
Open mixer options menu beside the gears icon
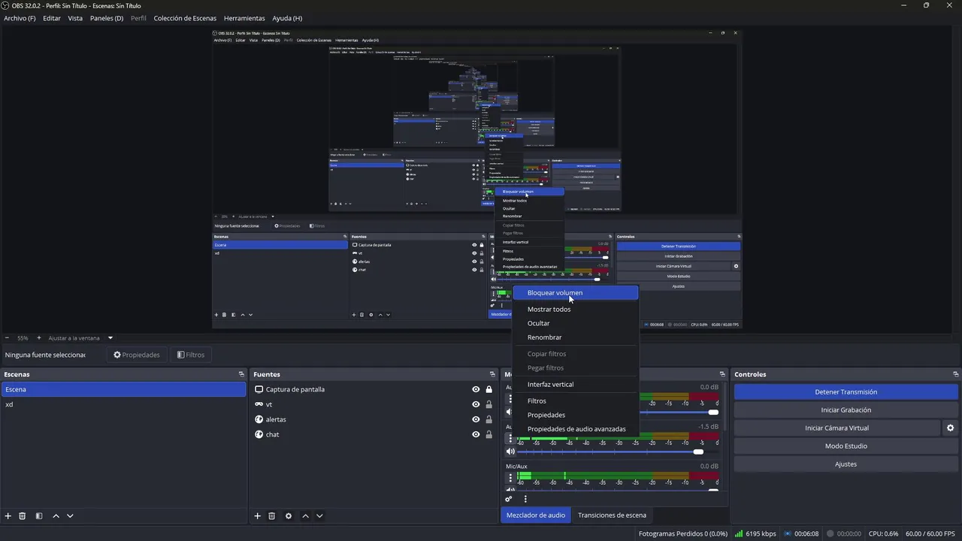(525, 499)
